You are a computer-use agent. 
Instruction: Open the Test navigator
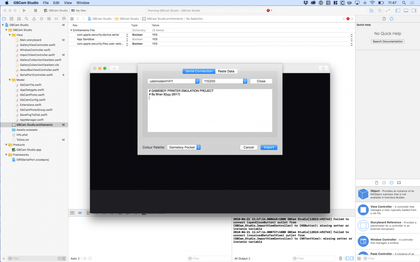coord(41,19)
